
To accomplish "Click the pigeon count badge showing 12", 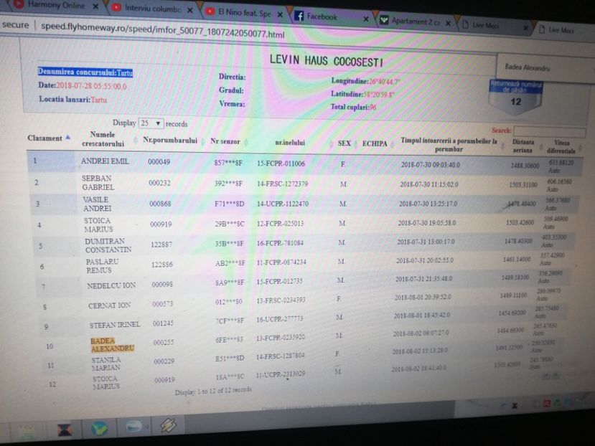I will pos(515,102).
